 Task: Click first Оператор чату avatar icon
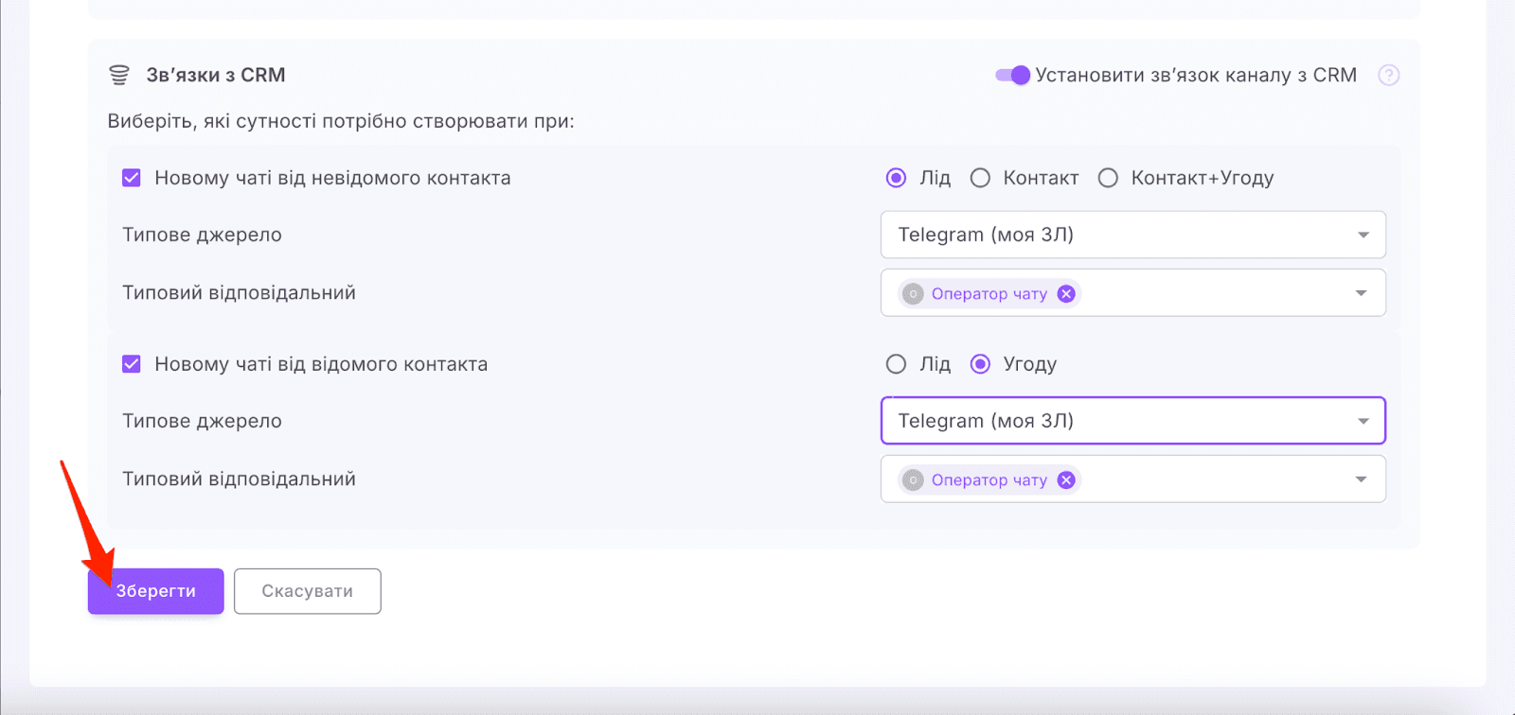click(913, 294)
